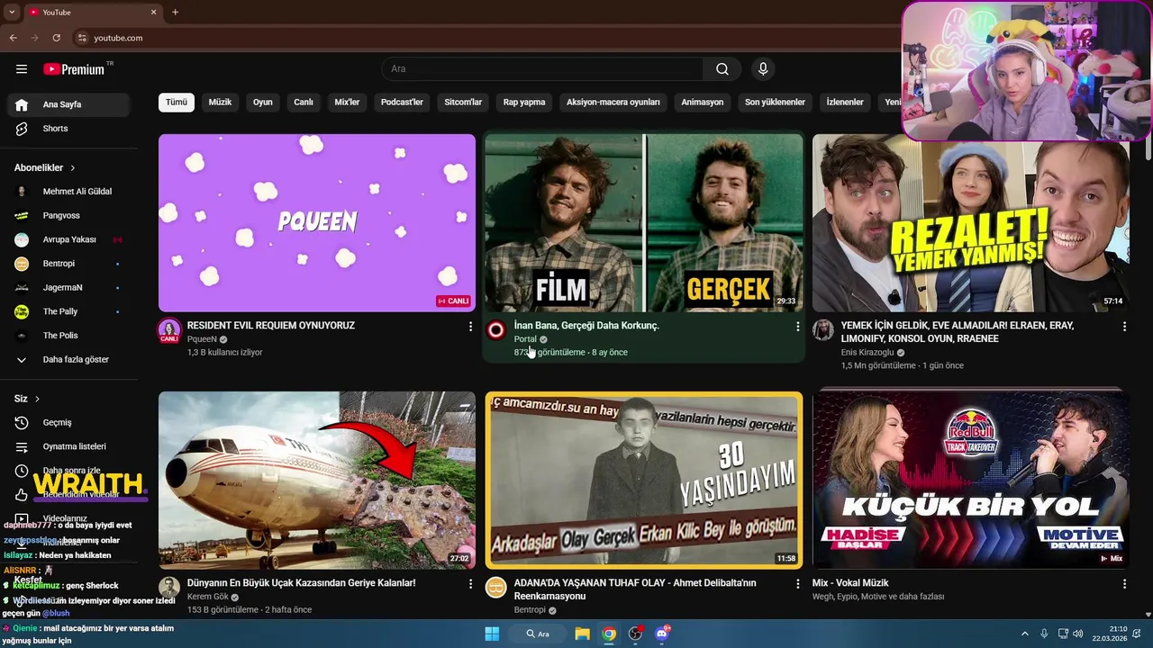Open File Explorer from the taskbar
Viewport: 1153px width, 648px height.
click(x=583, y=634)
